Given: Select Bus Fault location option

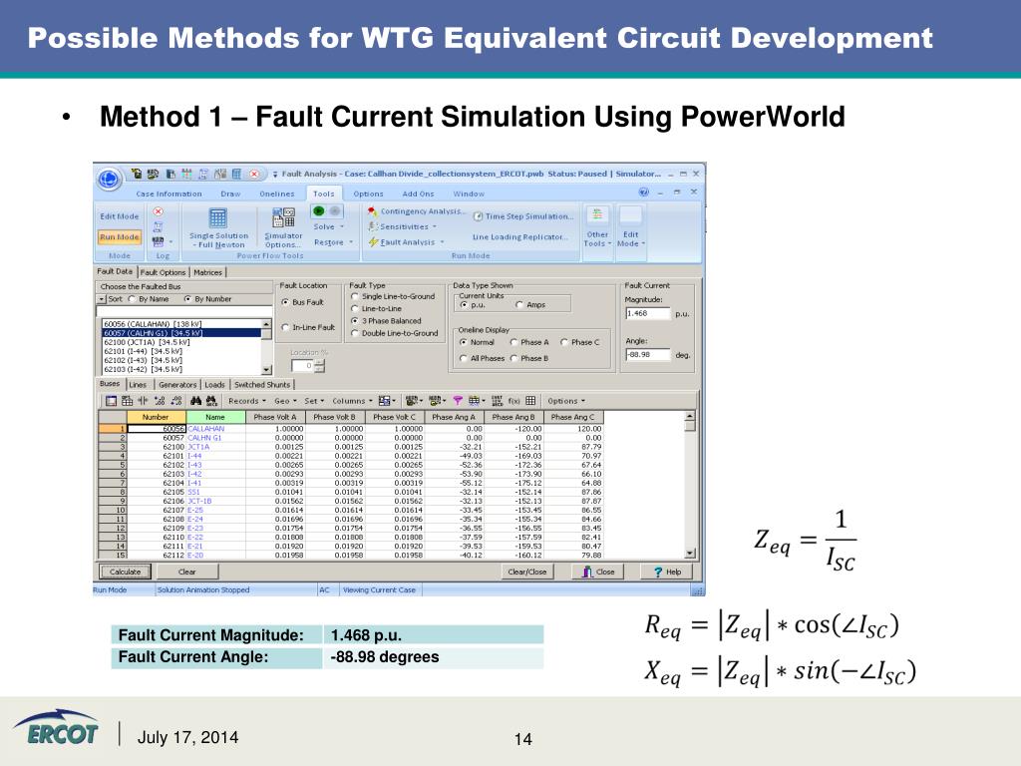Looking at the screenshot, I should [x=285, y=302].
